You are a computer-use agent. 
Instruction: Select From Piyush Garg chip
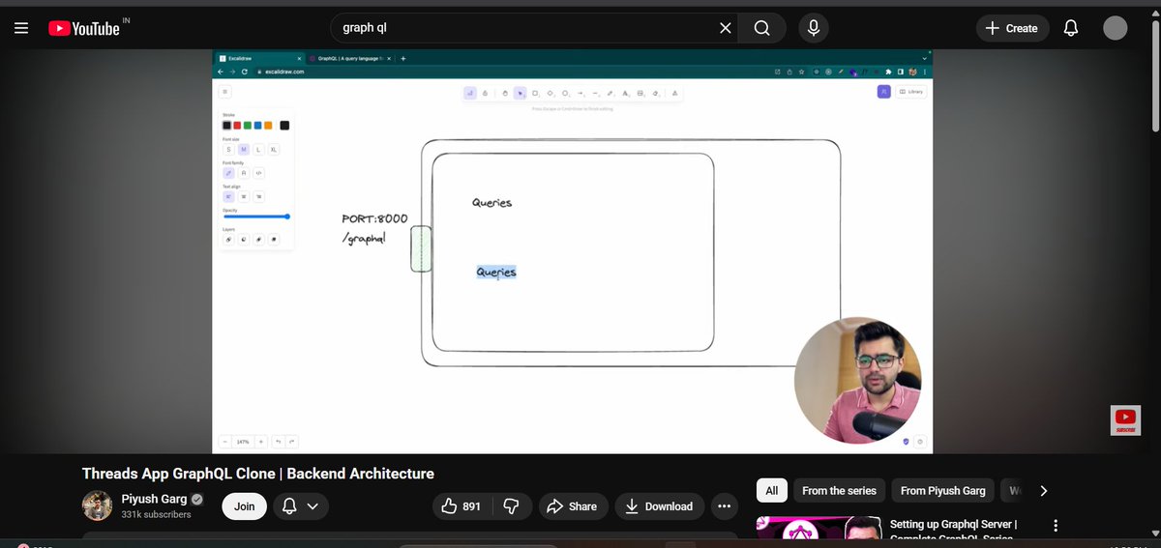click(942, 491)
